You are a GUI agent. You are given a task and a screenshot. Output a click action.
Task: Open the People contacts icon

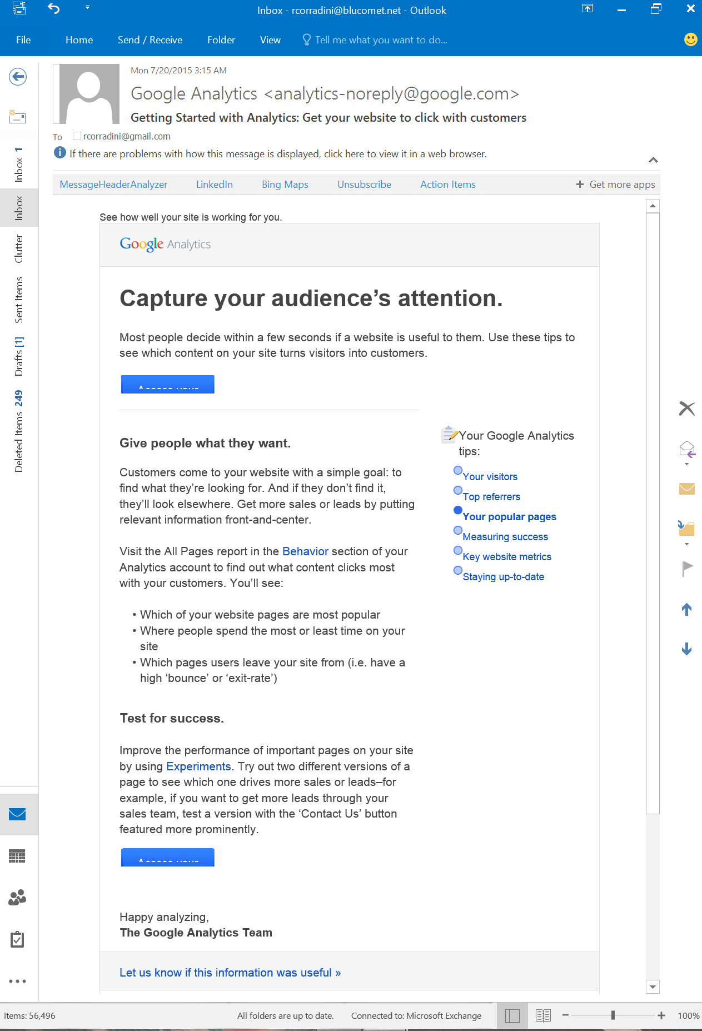(18, 898)
